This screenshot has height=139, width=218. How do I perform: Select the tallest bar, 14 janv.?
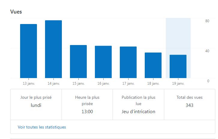(x=53, y=49)
